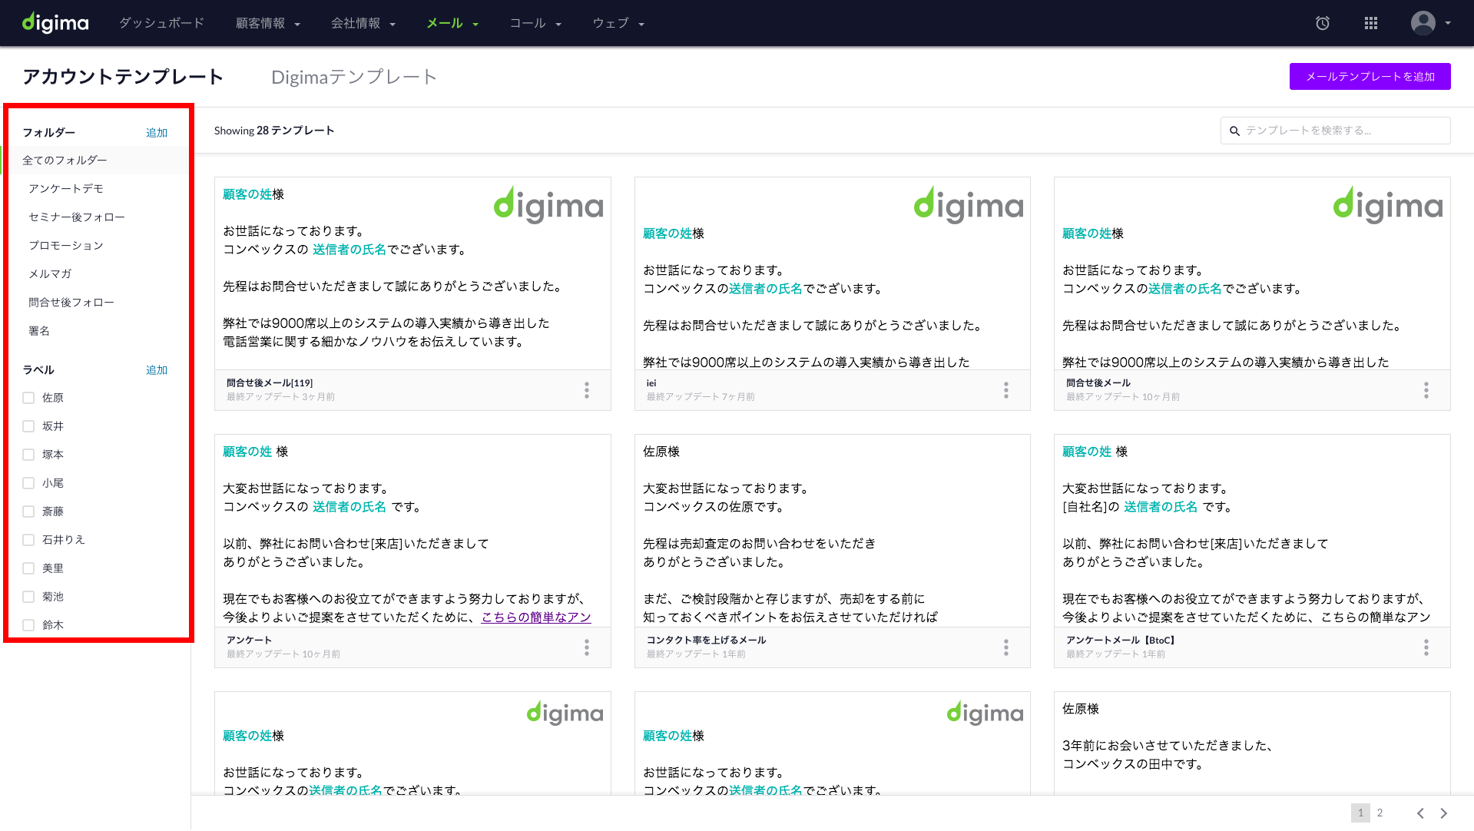Image resolution: width=1474 pixels, height=831 pixels.
Task: Open the アンケート template preview
Action: click(412, 531)
